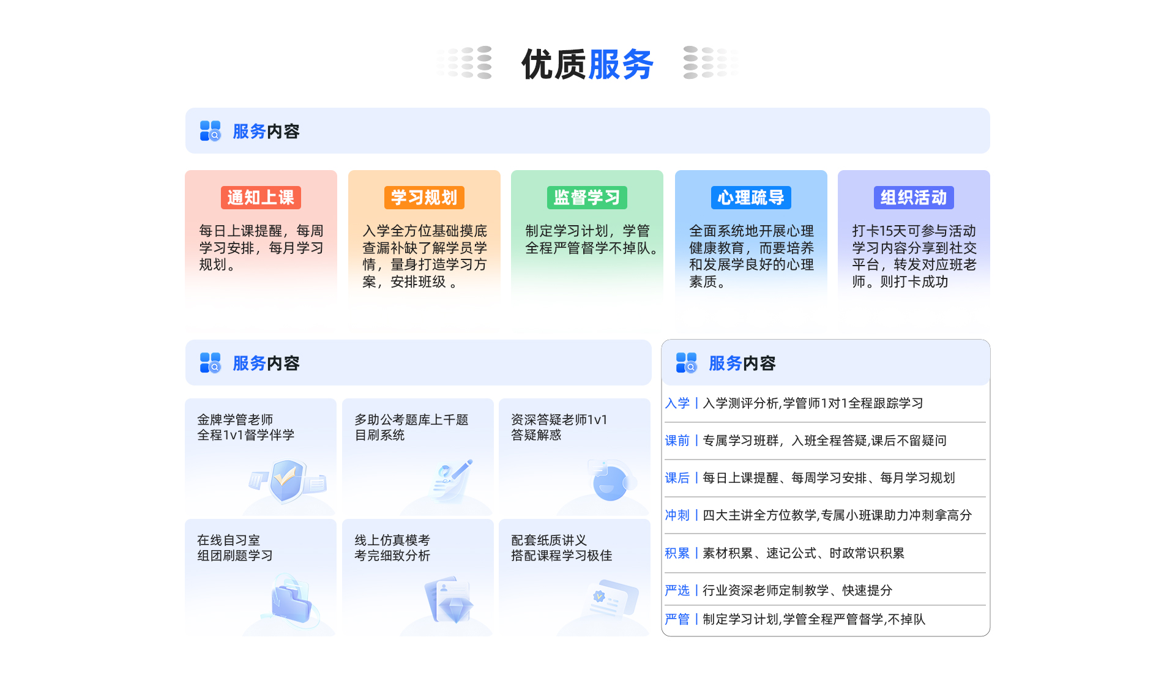Select the purple 组织活动 label
The image size is (1175, 689).
[914, 198]
